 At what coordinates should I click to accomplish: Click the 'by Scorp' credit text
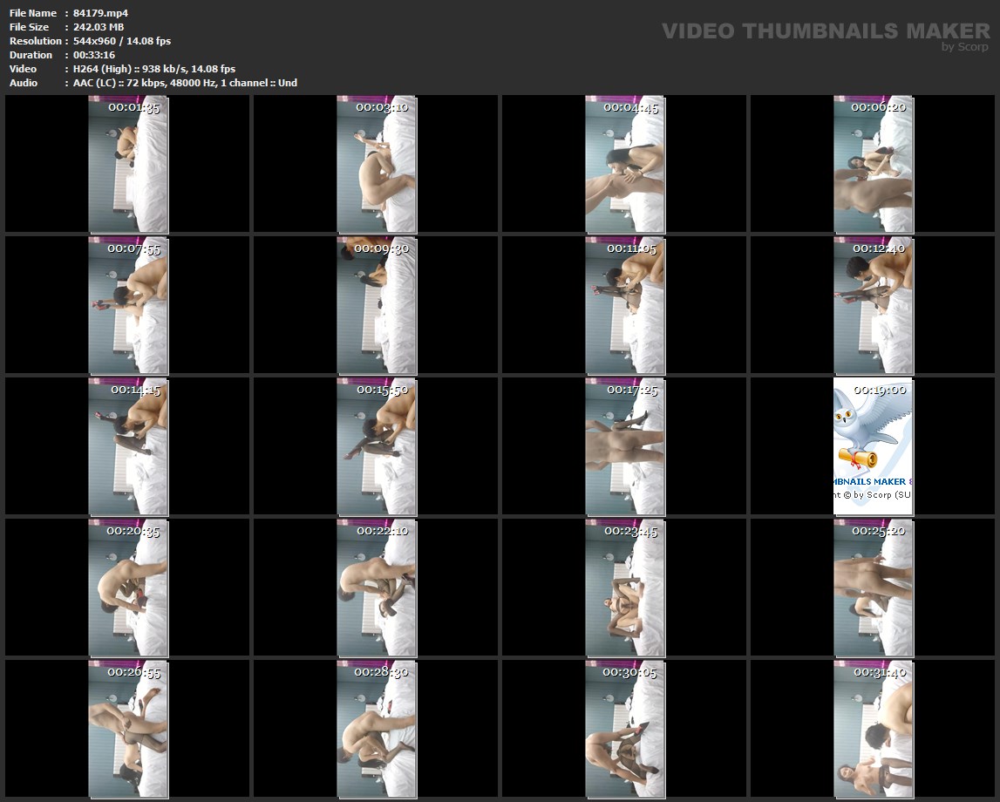964,47
